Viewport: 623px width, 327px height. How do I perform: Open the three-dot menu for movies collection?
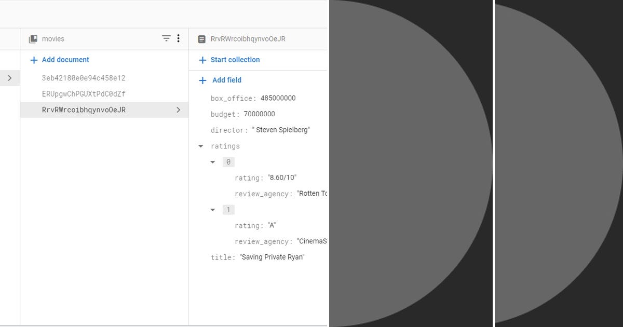point(178,38)
